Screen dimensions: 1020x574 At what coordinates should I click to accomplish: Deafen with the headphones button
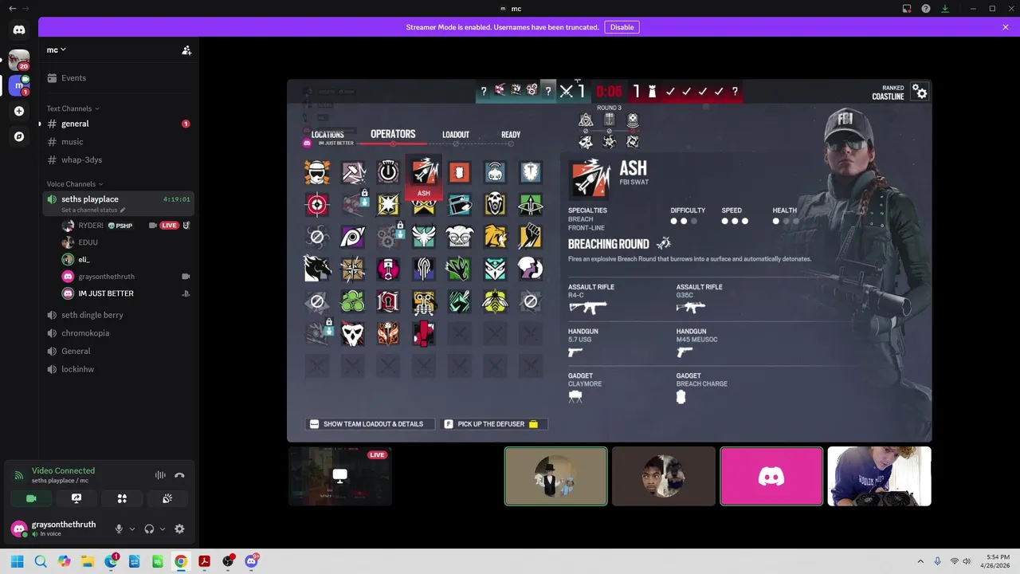(149, 529)
